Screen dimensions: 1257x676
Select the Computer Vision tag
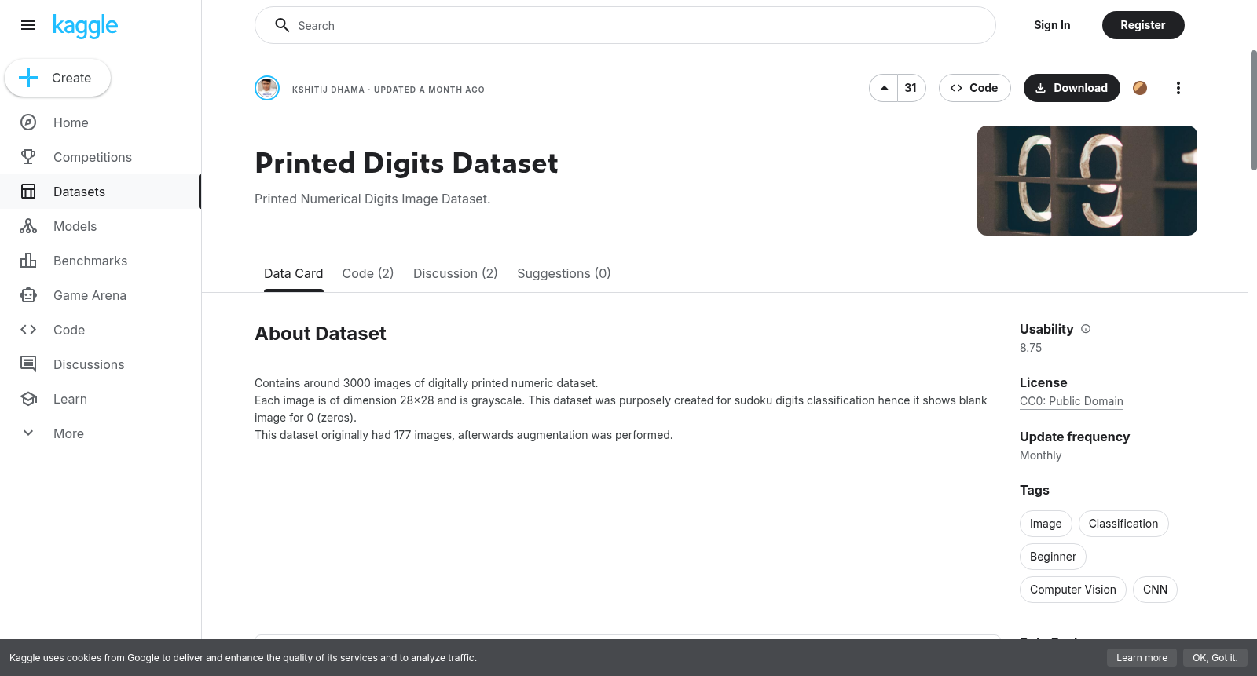click(x=1072, y=590)
